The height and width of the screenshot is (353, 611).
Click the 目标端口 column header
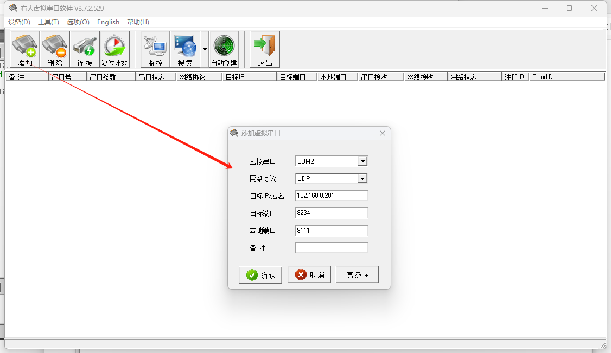point(297,77)
